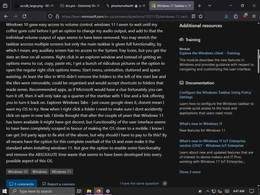Viewport: 260px width, 195px height.
Task: Open Configure the Windows Taskbar Using Policy Settings
Action: (x=215, y=95)
